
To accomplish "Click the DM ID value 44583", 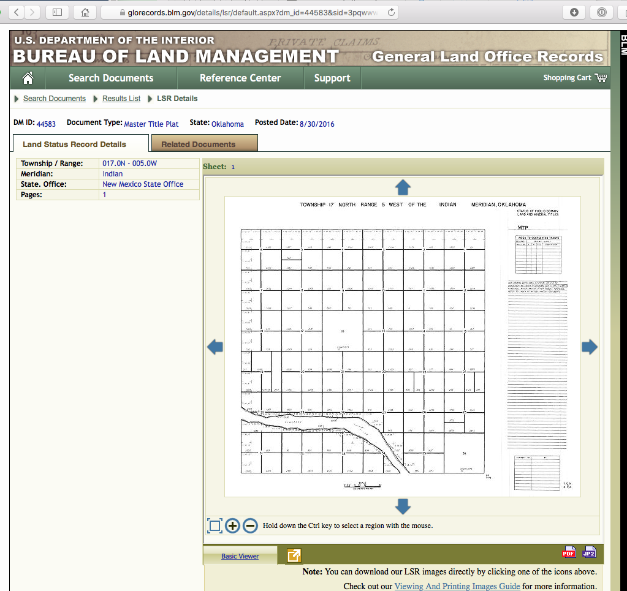I will click(46, 124).
